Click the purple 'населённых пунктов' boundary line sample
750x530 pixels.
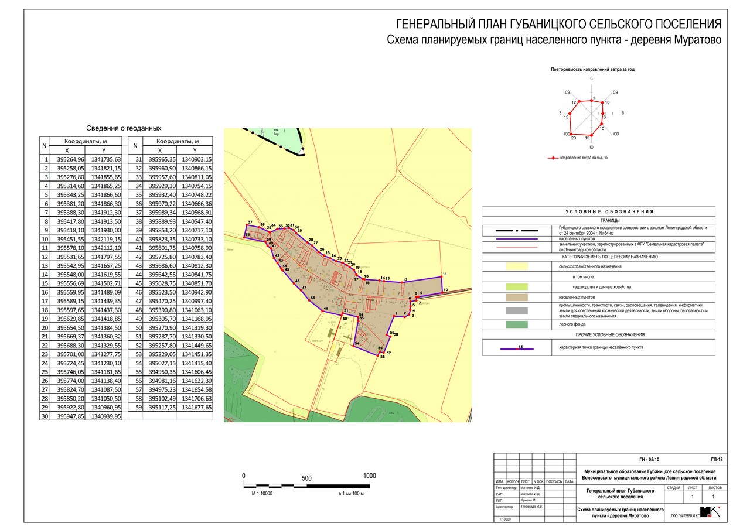click(x=517, y=239)
